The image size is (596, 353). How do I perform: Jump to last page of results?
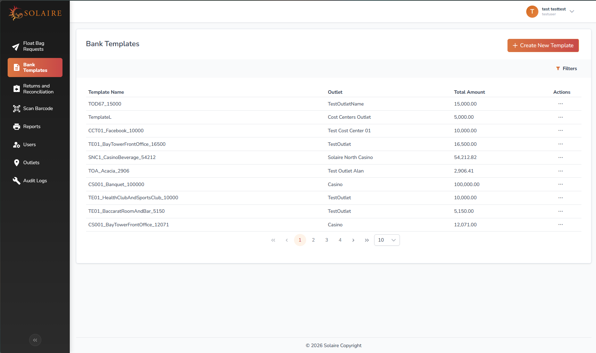pyautogui.click(x=367, y=240)
